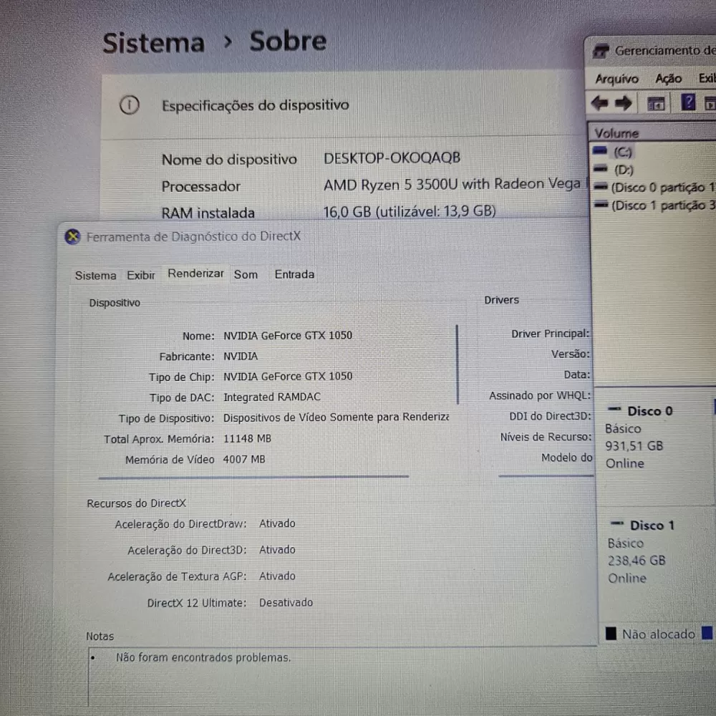Click the Disco 0 disk icon
Viewport: 716px width, 716px height.
click(614, 409)
